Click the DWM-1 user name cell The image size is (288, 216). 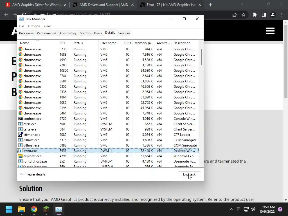click(x=106, y=151)
